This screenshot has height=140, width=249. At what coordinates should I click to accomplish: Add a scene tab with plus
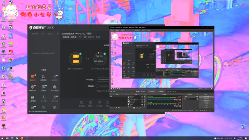(x=58, y=34)
